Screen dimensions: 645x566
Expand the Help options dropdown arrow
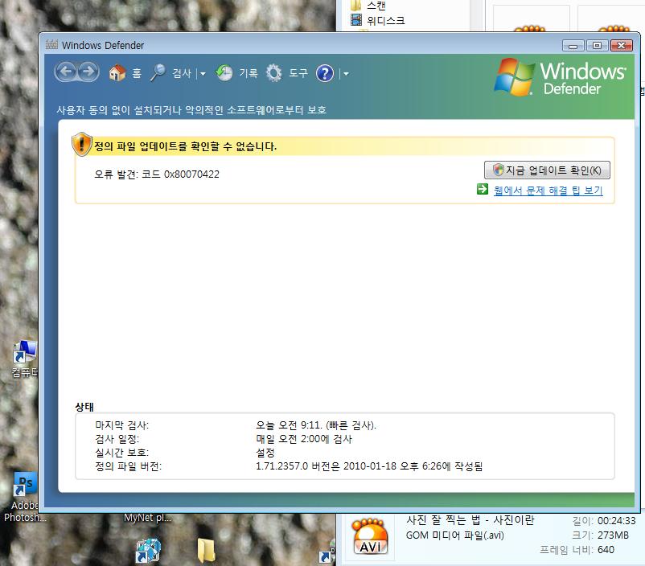[346, 74]
